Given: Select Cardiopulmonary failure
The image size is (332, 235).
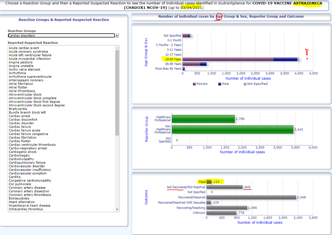Looking at the screenshot, I should (27, 163).
